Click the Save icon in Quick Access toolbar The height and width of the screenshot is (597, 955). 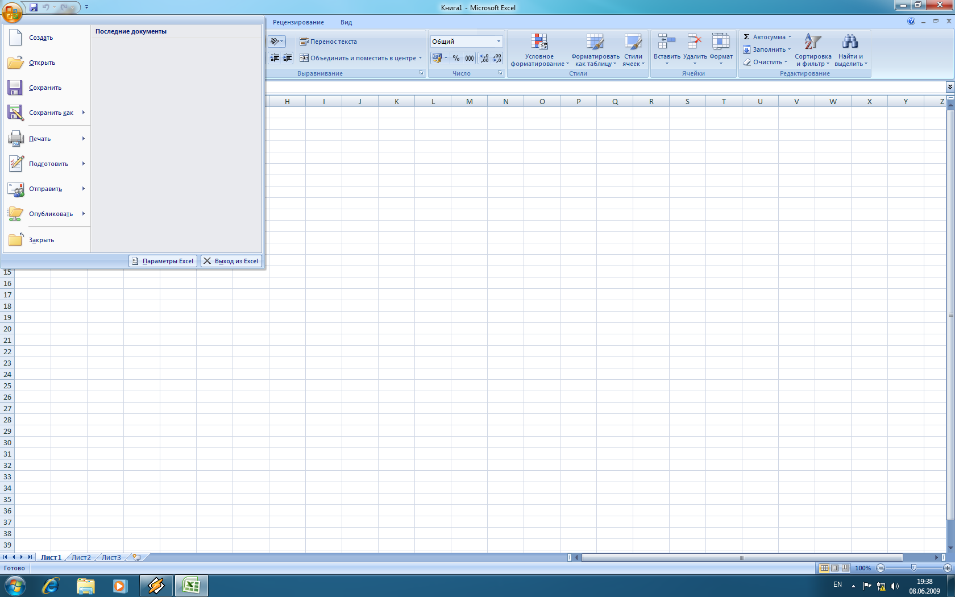(34, 7)
